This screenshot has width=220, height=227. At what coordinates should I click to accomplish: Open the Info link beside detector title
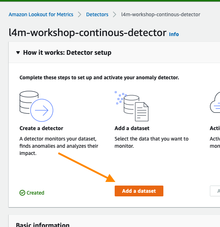pyautogui.click(x=174, y=34)
